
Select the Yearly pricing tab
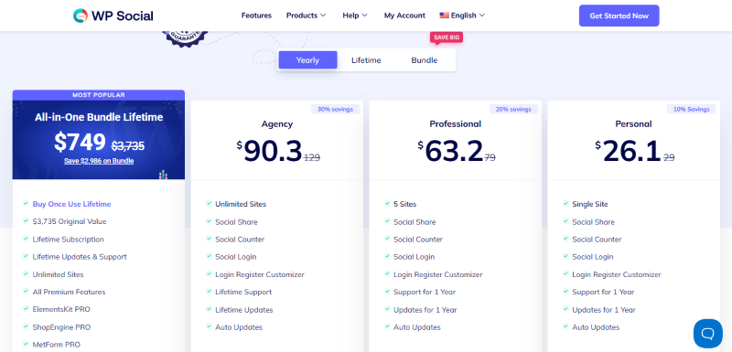click(307, 60)
